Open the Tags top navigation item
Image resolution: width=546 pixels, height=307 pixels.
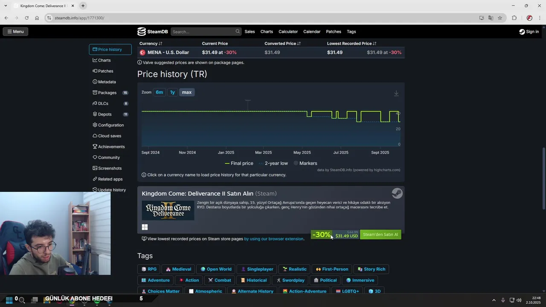[x=351, y=32]
